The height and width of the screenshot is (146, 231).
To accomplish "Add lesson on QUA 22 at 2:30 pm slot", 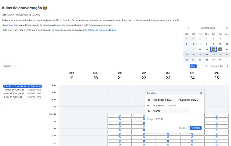I will (x=144, y=134).
